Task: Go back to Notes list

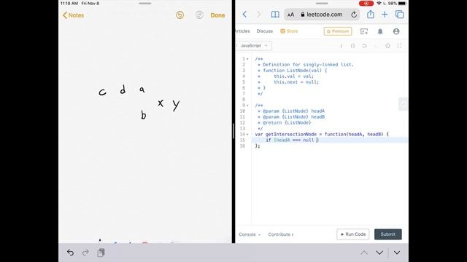Action: pos(73,15)
